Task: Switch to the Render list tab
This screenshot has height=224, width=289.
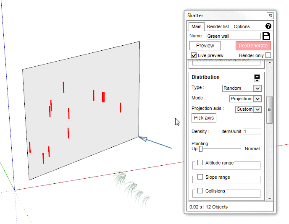Action: pos(218,26)
